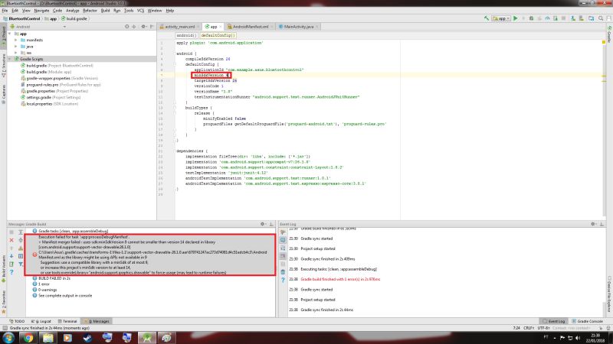This screenshot has height=344, width=613.
Task: Run the app with green play button
Action: coord(515,18)
